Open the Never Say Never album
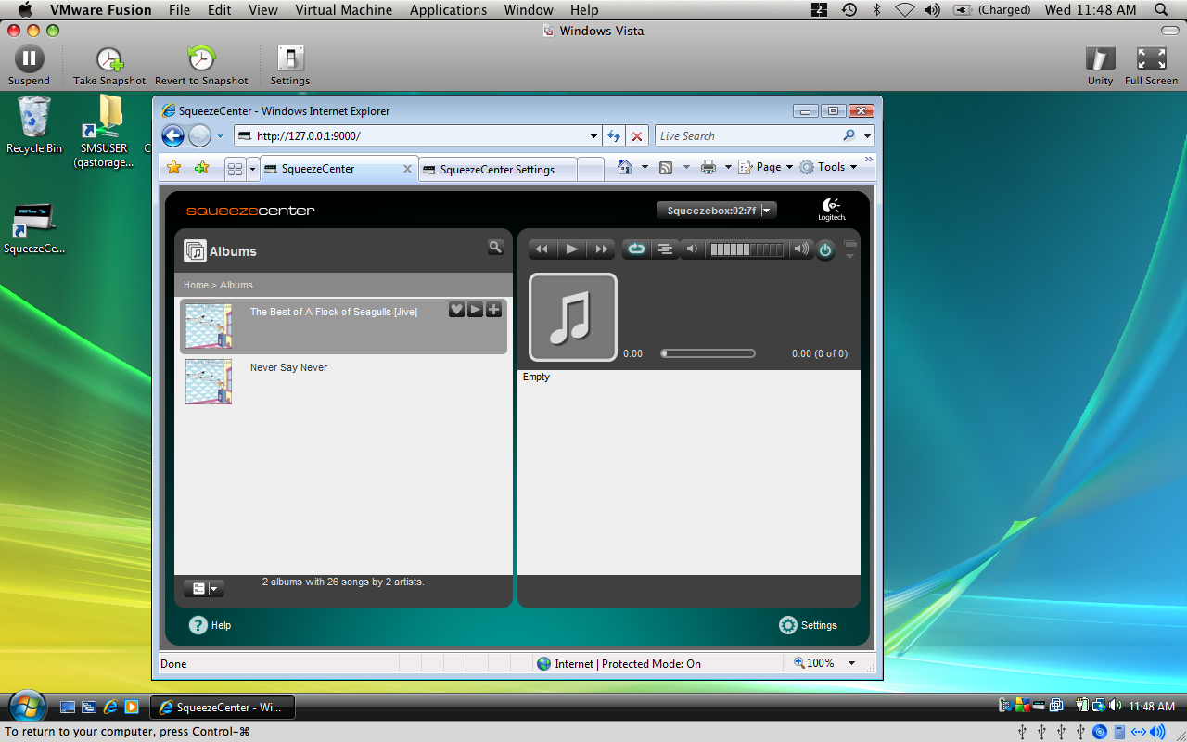The width and height of the screenshot is (1187, 742). coord(288,367)
